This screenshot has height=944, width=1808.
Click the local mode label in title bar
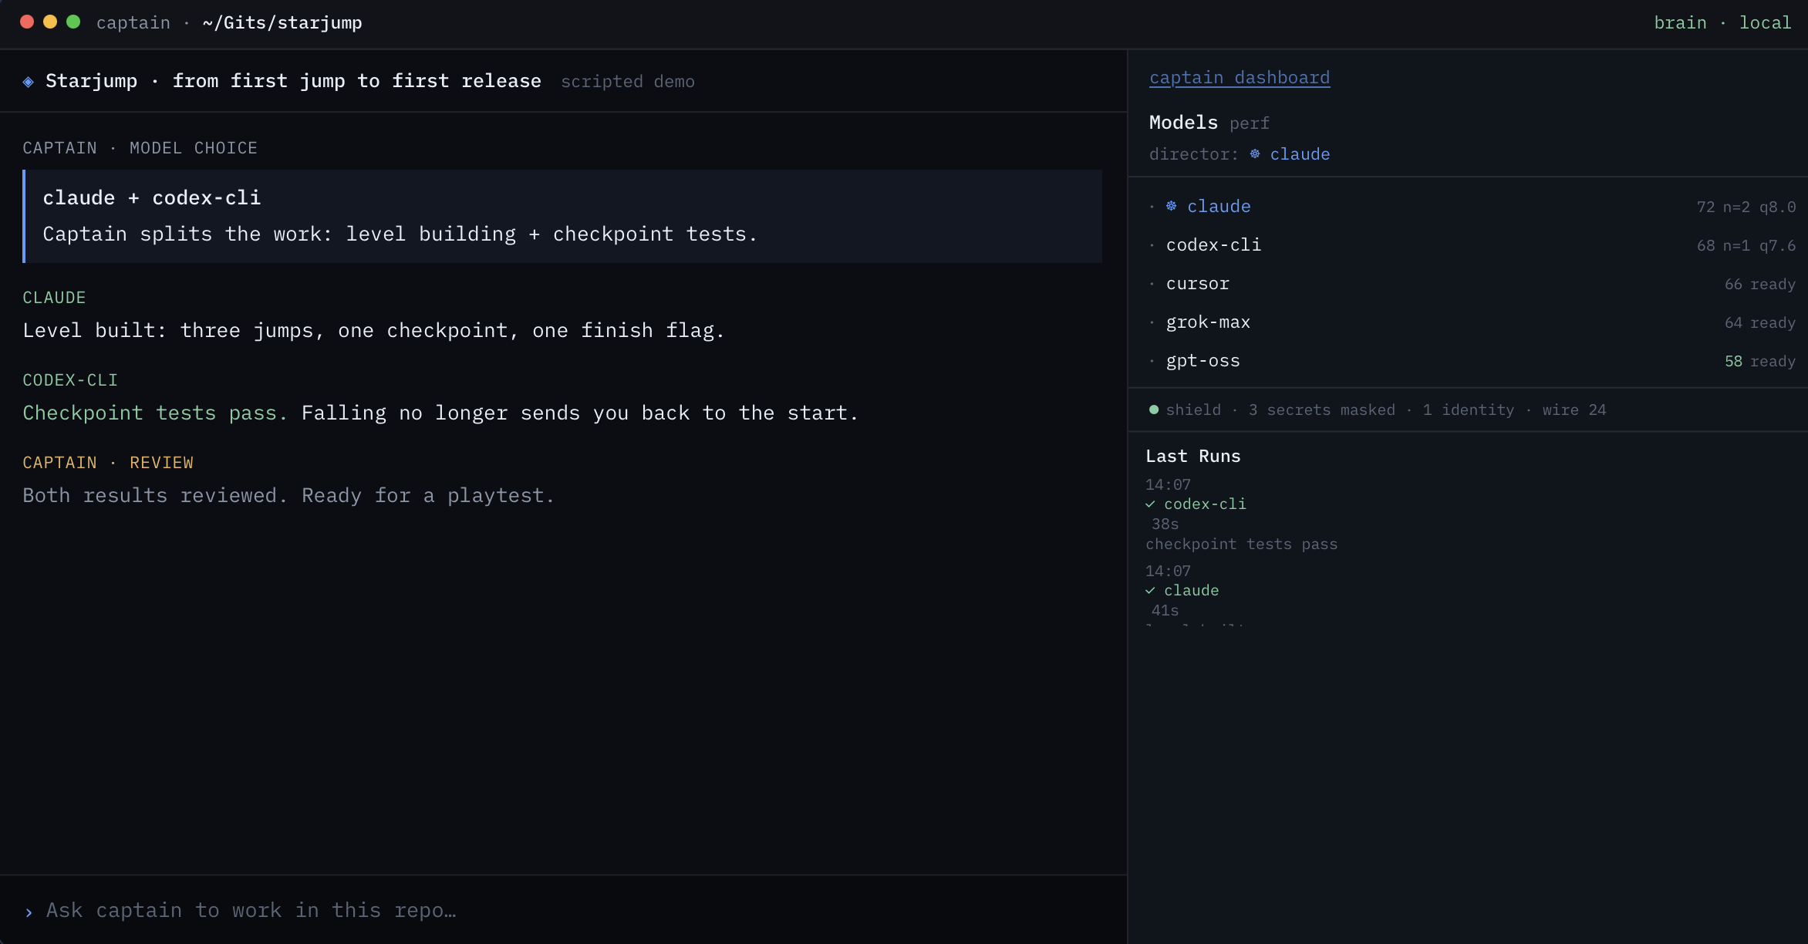[1765, 22]
